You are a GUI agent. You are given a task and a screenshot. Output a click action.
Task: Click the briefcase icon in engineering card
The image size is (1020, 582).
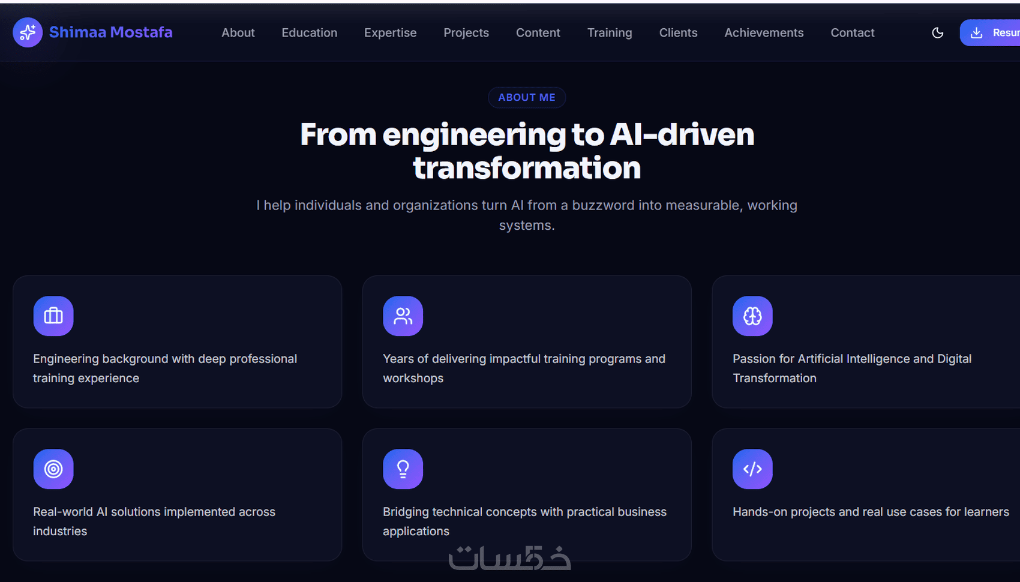(53, 316)
